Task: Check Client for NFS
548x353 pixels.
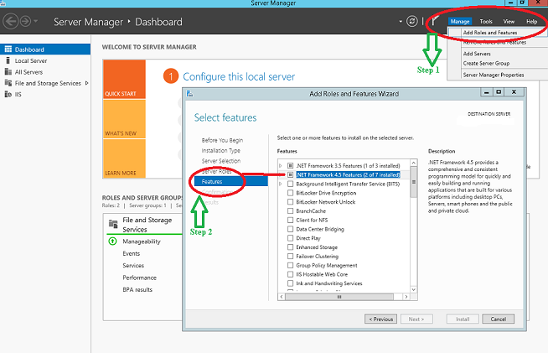Action: pos(290,220)
